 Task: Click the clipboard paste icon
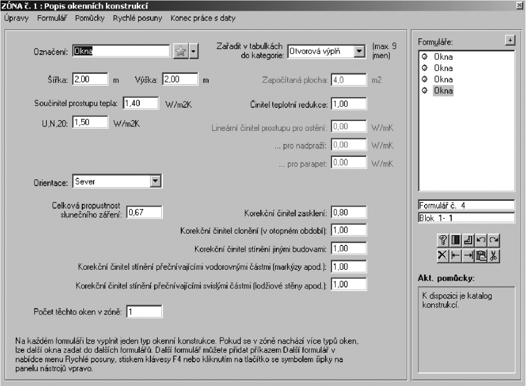tap(481, 256)
